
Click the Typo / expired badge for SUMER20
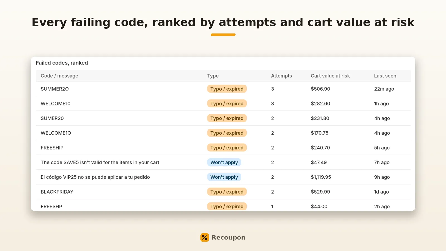227,118
